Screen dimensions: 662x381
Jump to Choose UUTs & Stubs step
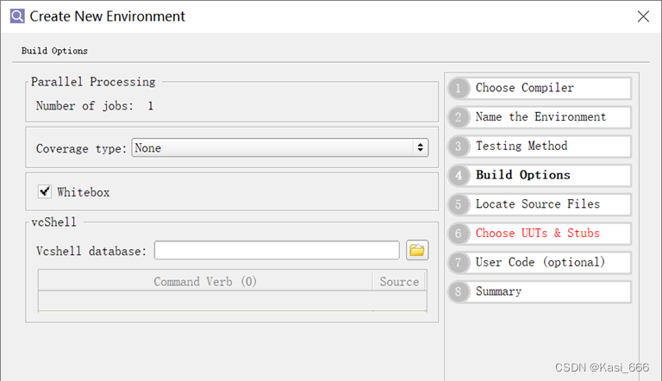click(x=552, y=234)
